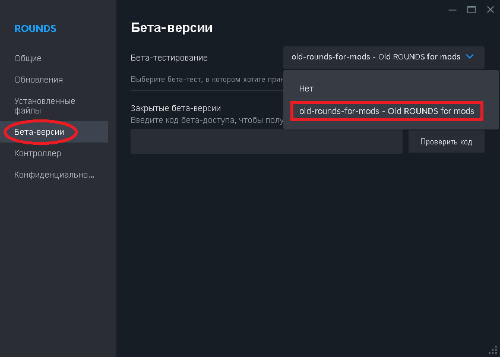Close the properties window
The width and height of the screenshot is (500, 357).
coord(490,10)
